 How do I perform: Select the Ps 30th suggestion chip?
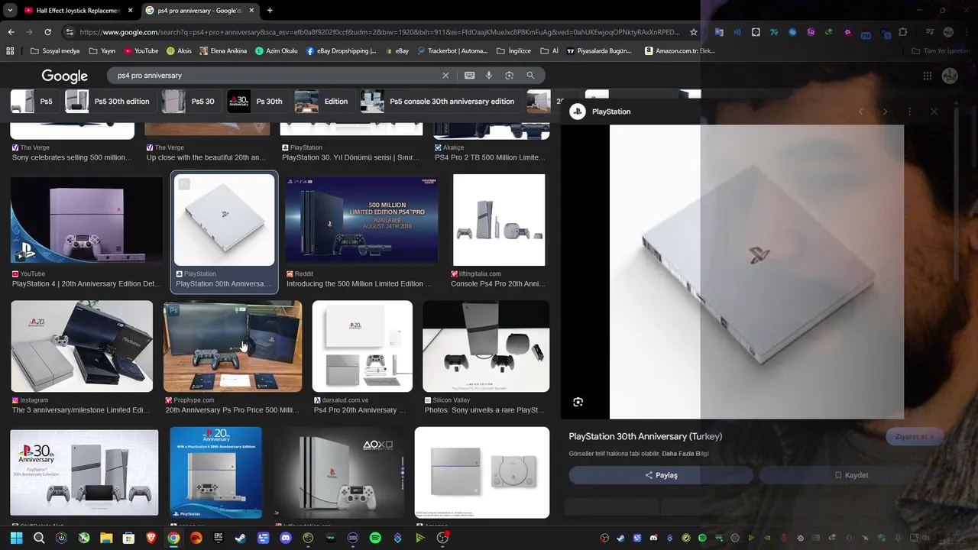pos(257,102)
